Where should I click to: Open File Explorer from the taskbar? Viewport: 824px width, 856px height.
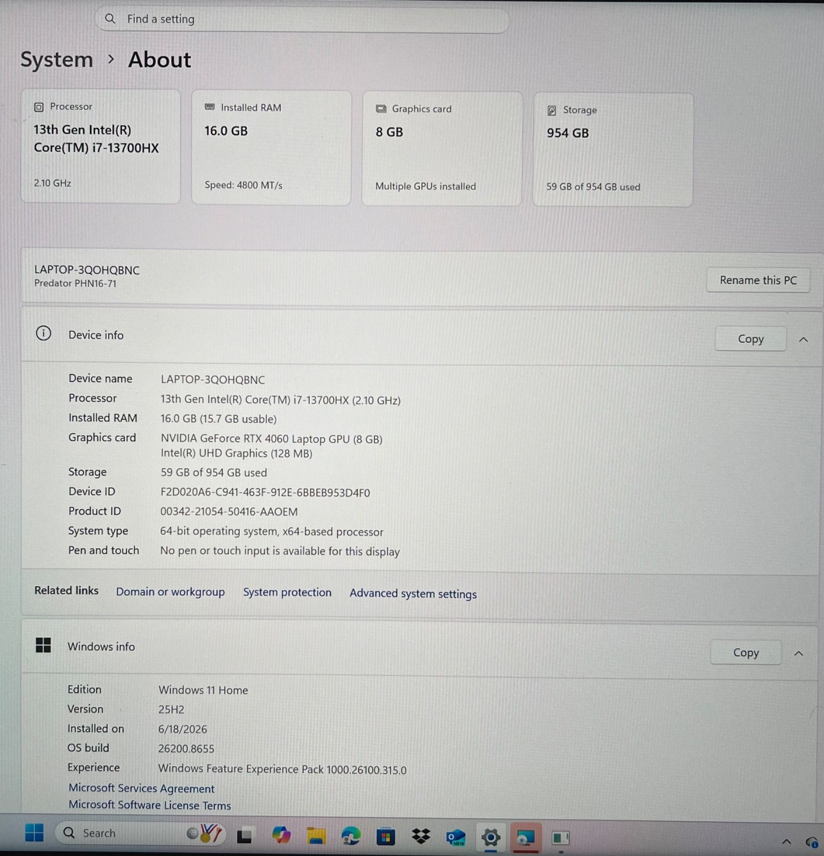(316, 836)
